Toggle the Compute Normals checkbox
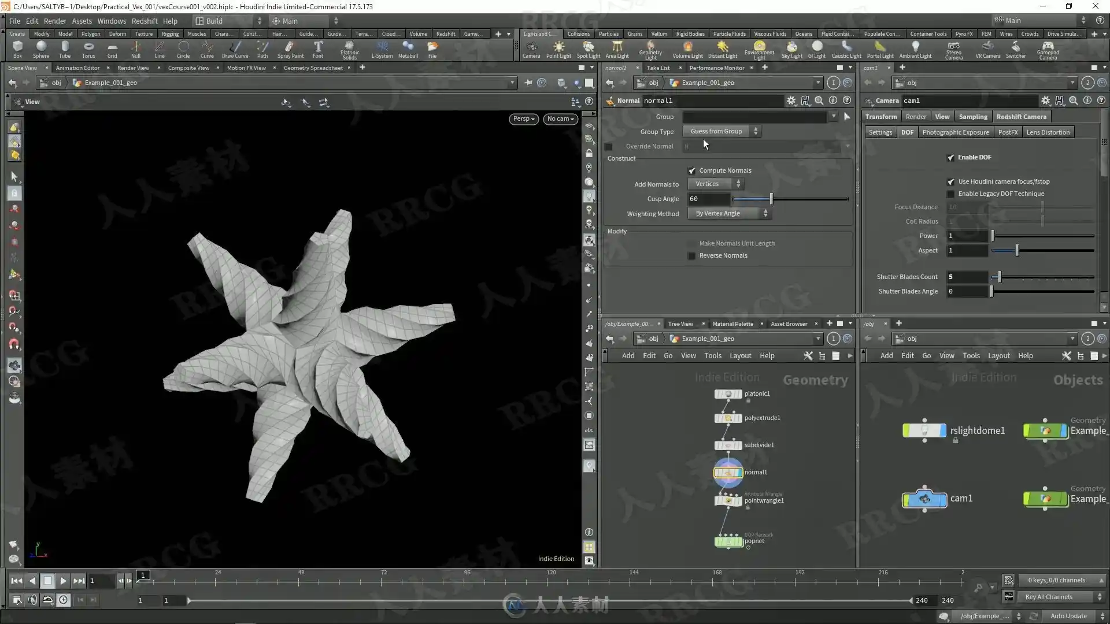This screenshot has width=1110, height=624. (x=692, y=170)
